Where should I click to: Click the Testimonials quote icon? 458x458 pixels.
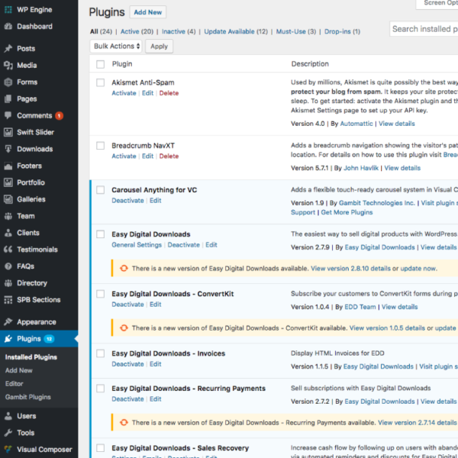point(8,250)
